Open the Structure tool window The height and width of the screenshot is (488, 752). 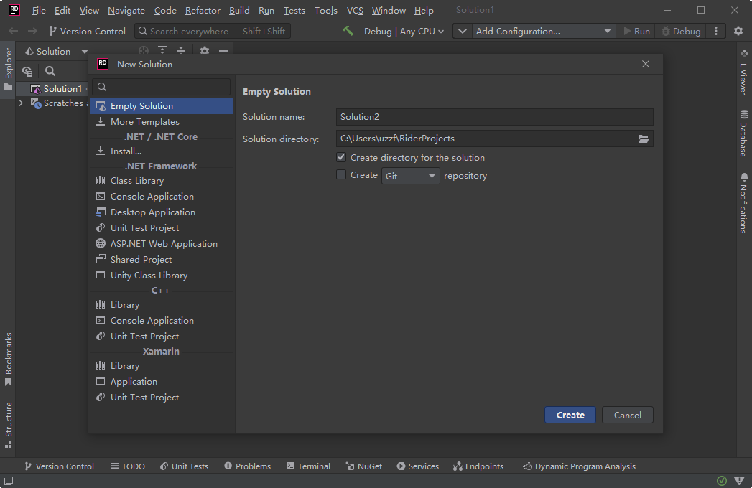(8, 425)
